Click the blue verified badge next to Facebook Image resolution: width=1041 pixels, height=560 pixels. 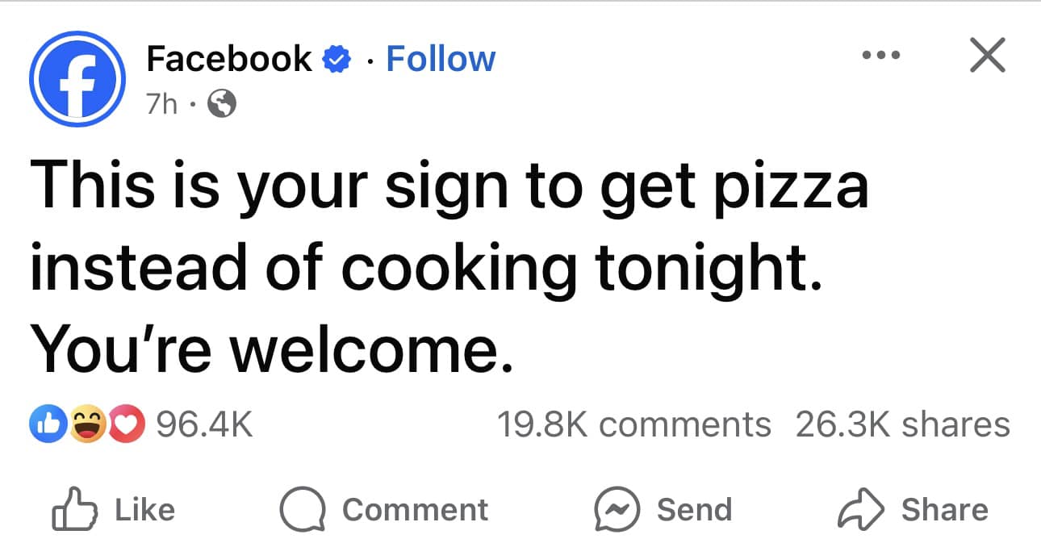[x=338, y=57]
